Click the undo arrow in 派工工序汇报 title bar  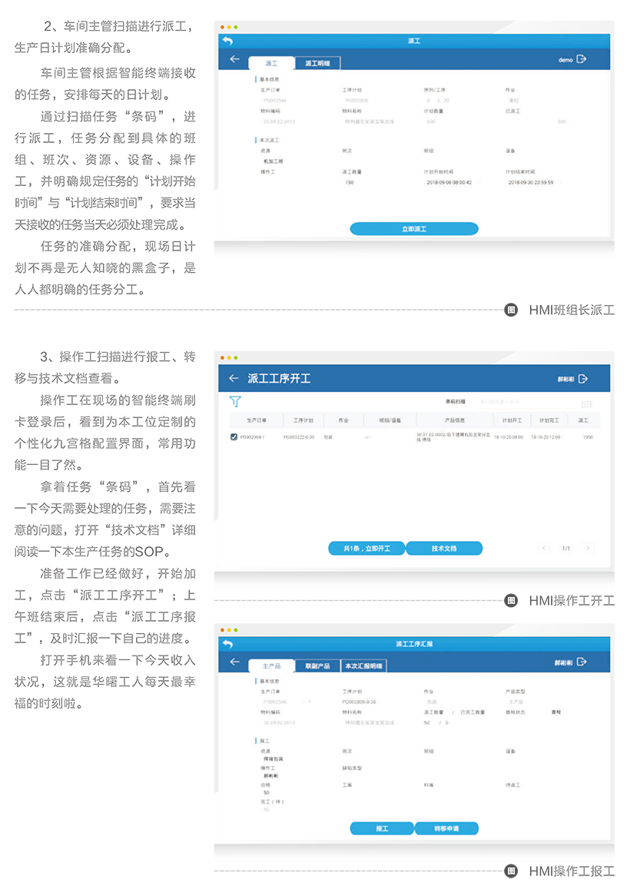pos(227,643)
